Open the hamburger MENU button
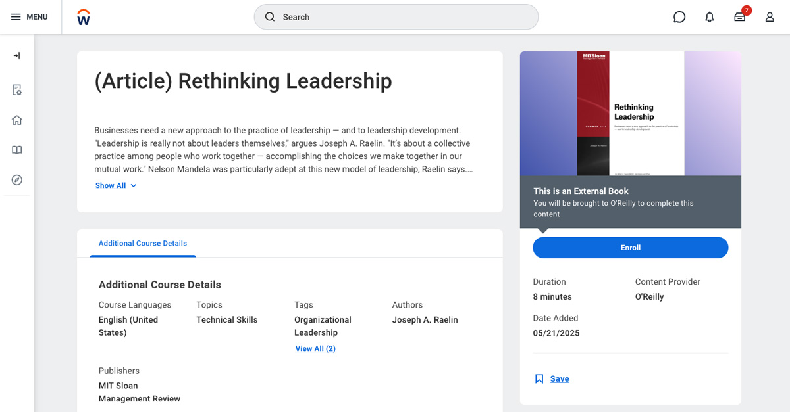 29,17
